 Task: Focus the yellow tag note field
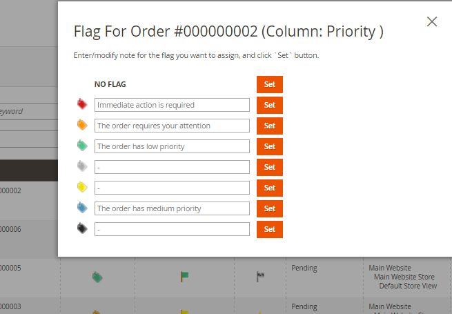pos(172,188)
